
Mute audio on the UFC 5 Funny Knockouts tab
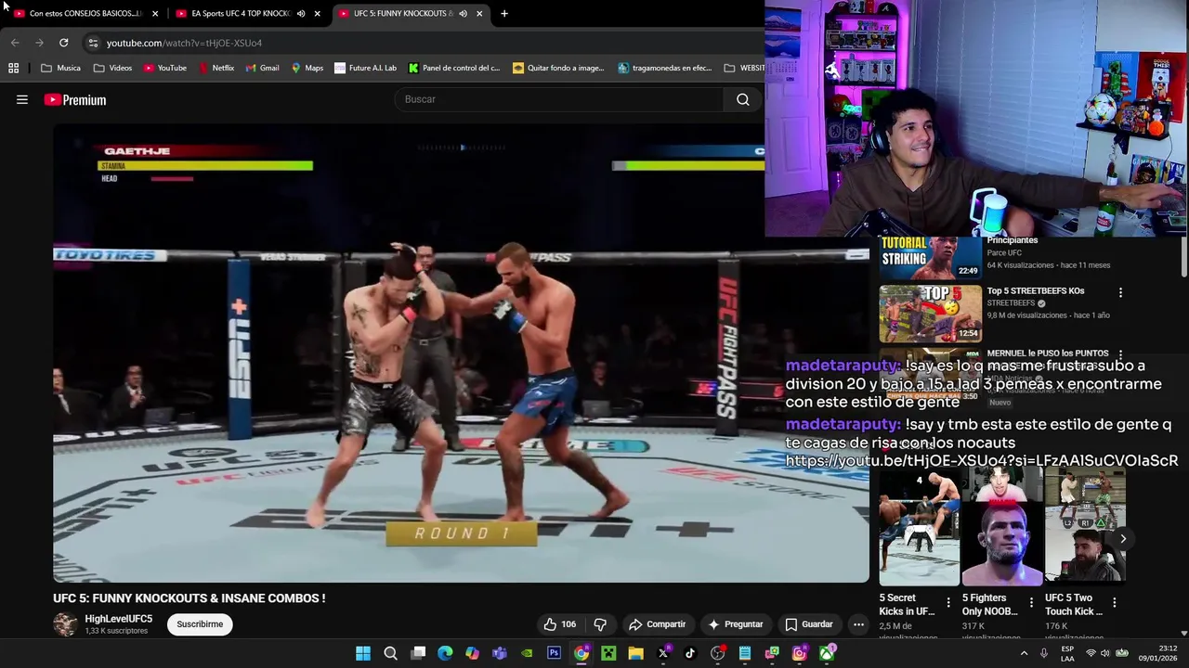pos(463,14)
